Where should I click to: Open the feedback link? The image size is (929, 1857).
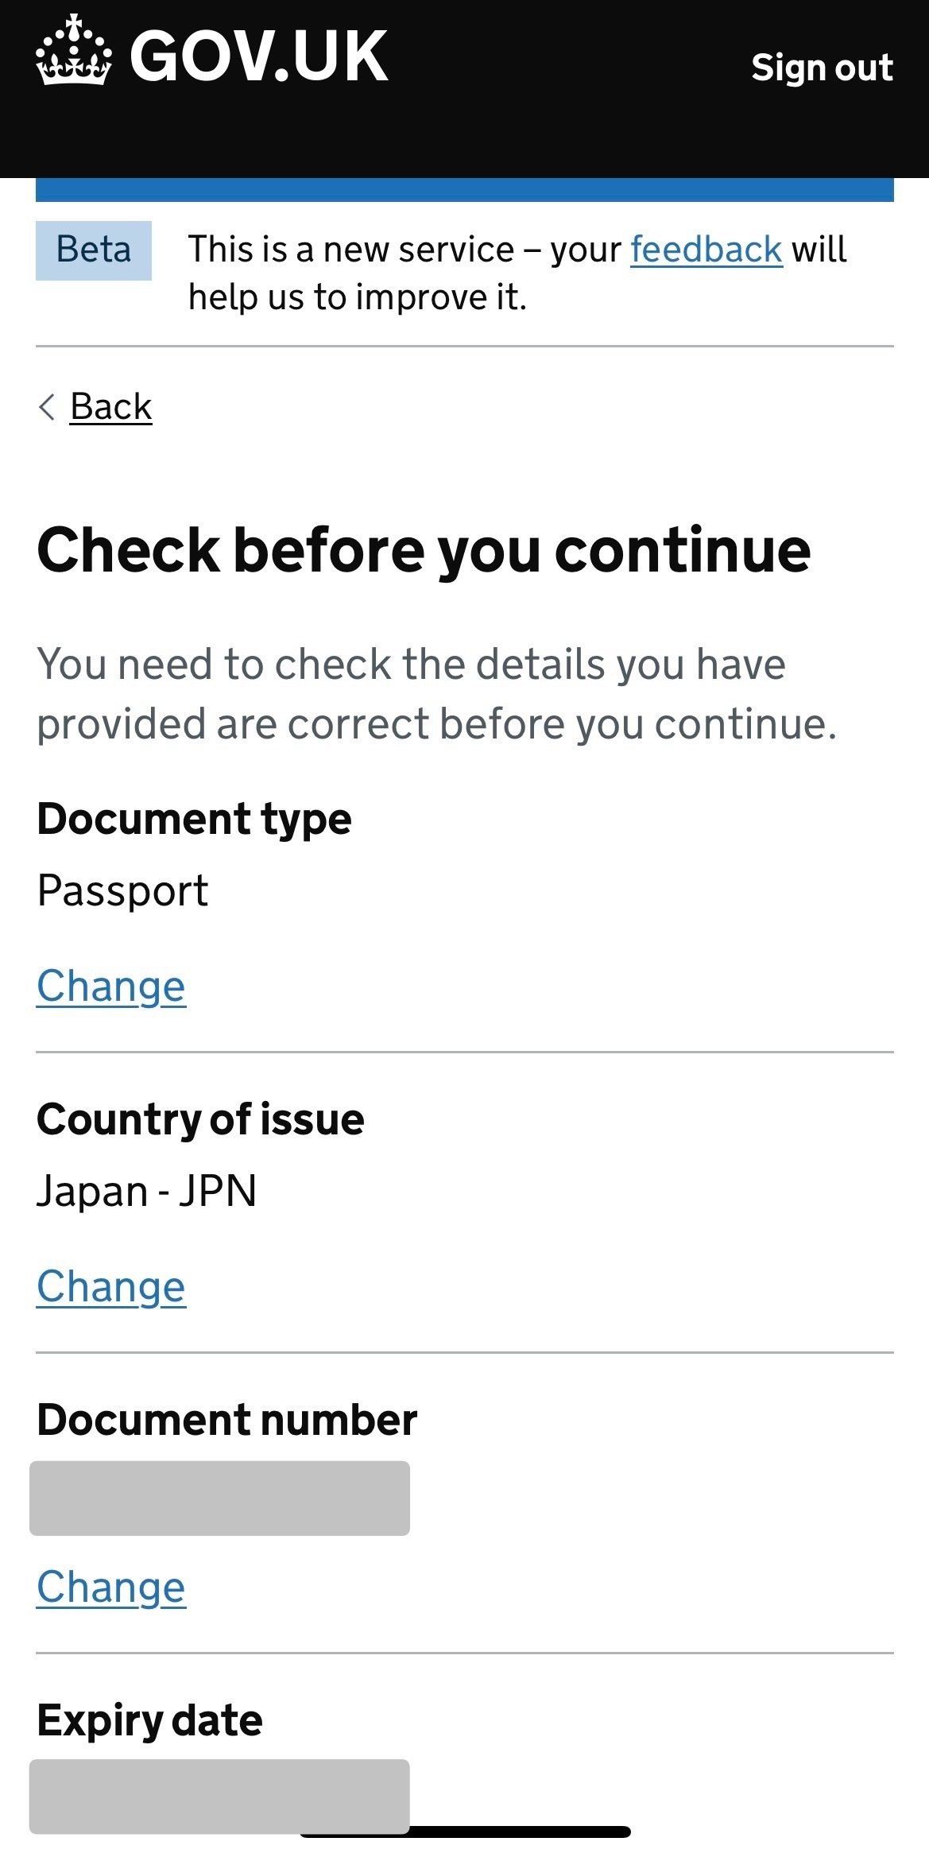[x=704, y=249]
